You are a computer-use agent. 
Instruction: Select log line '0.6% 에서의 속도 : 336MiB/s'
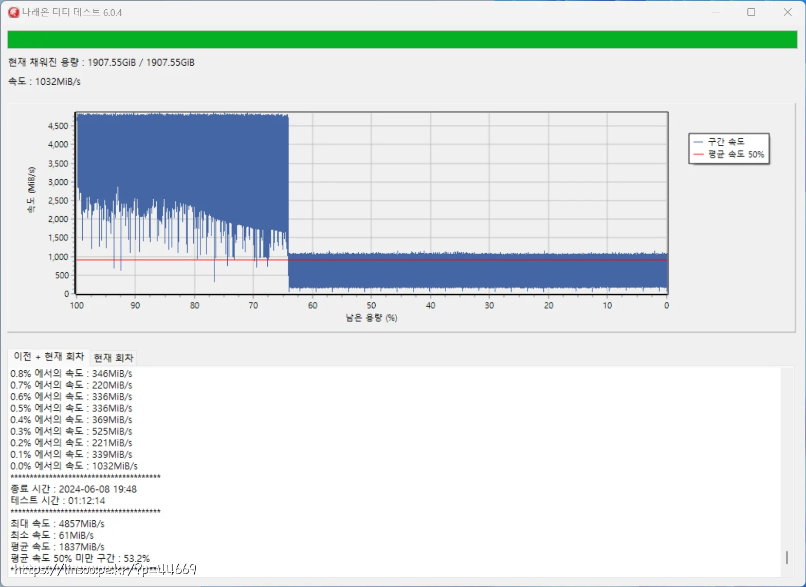[71, 396]
